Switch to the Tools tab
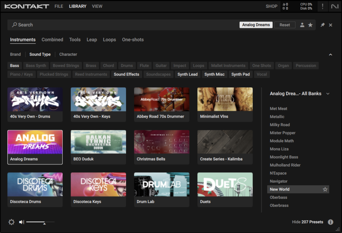Screen dimensions: 342x233 [x=75, y=40]
